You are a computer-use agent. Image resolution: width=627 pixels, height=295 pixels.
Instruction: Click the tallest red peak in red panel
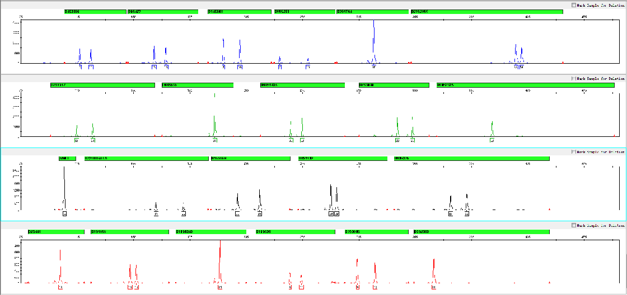pyautogui.click(x=220, y=261)
